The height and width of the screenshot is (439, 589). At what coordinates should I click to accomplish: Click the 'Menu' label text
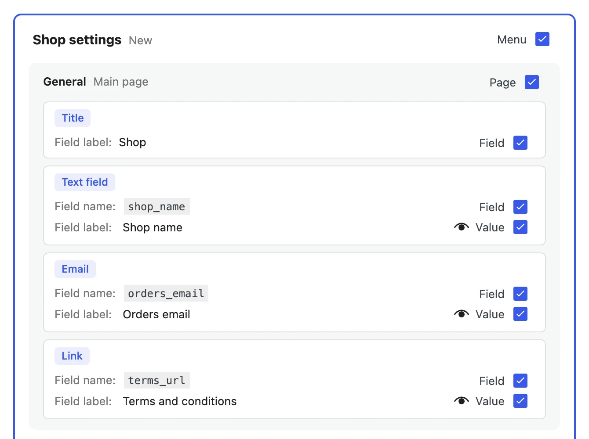[512, 40]
